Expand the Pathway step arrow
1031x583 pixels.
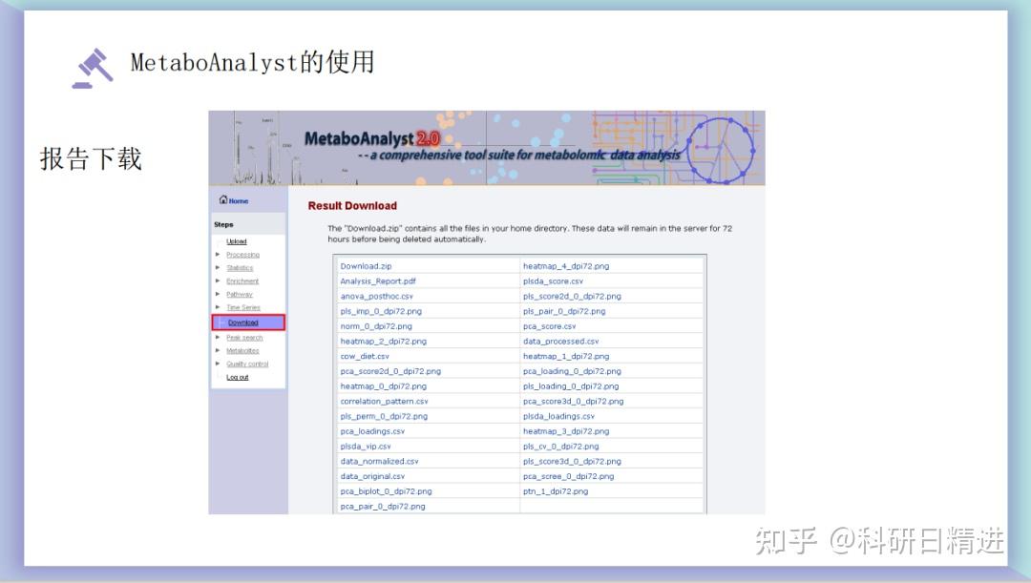[x=218, y=295]
